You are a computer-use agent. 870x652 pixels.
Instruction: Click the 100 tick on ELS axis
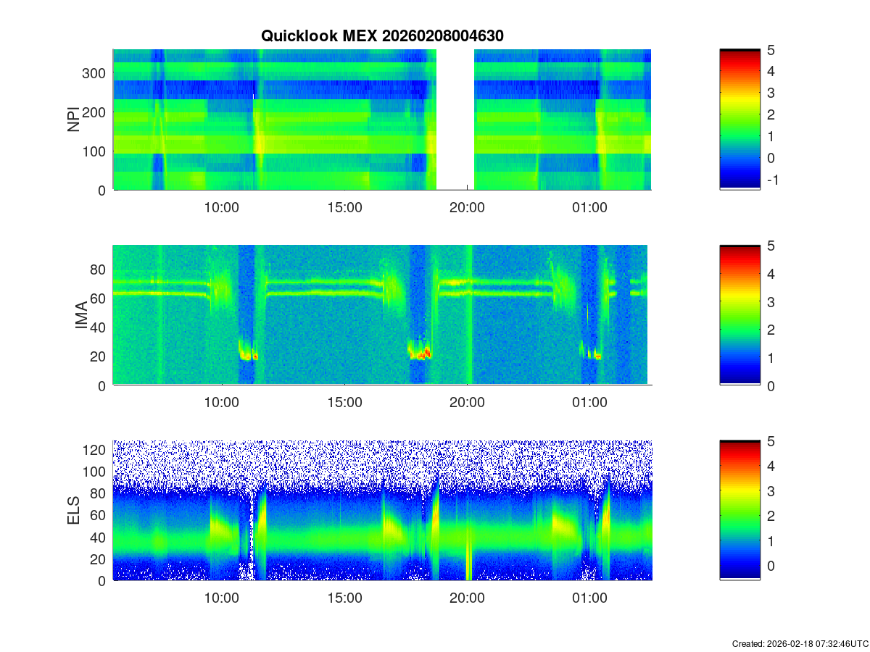point(96,472)
